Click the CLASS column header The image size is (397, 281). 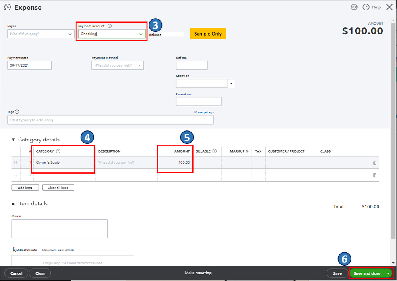pos(325,151)
